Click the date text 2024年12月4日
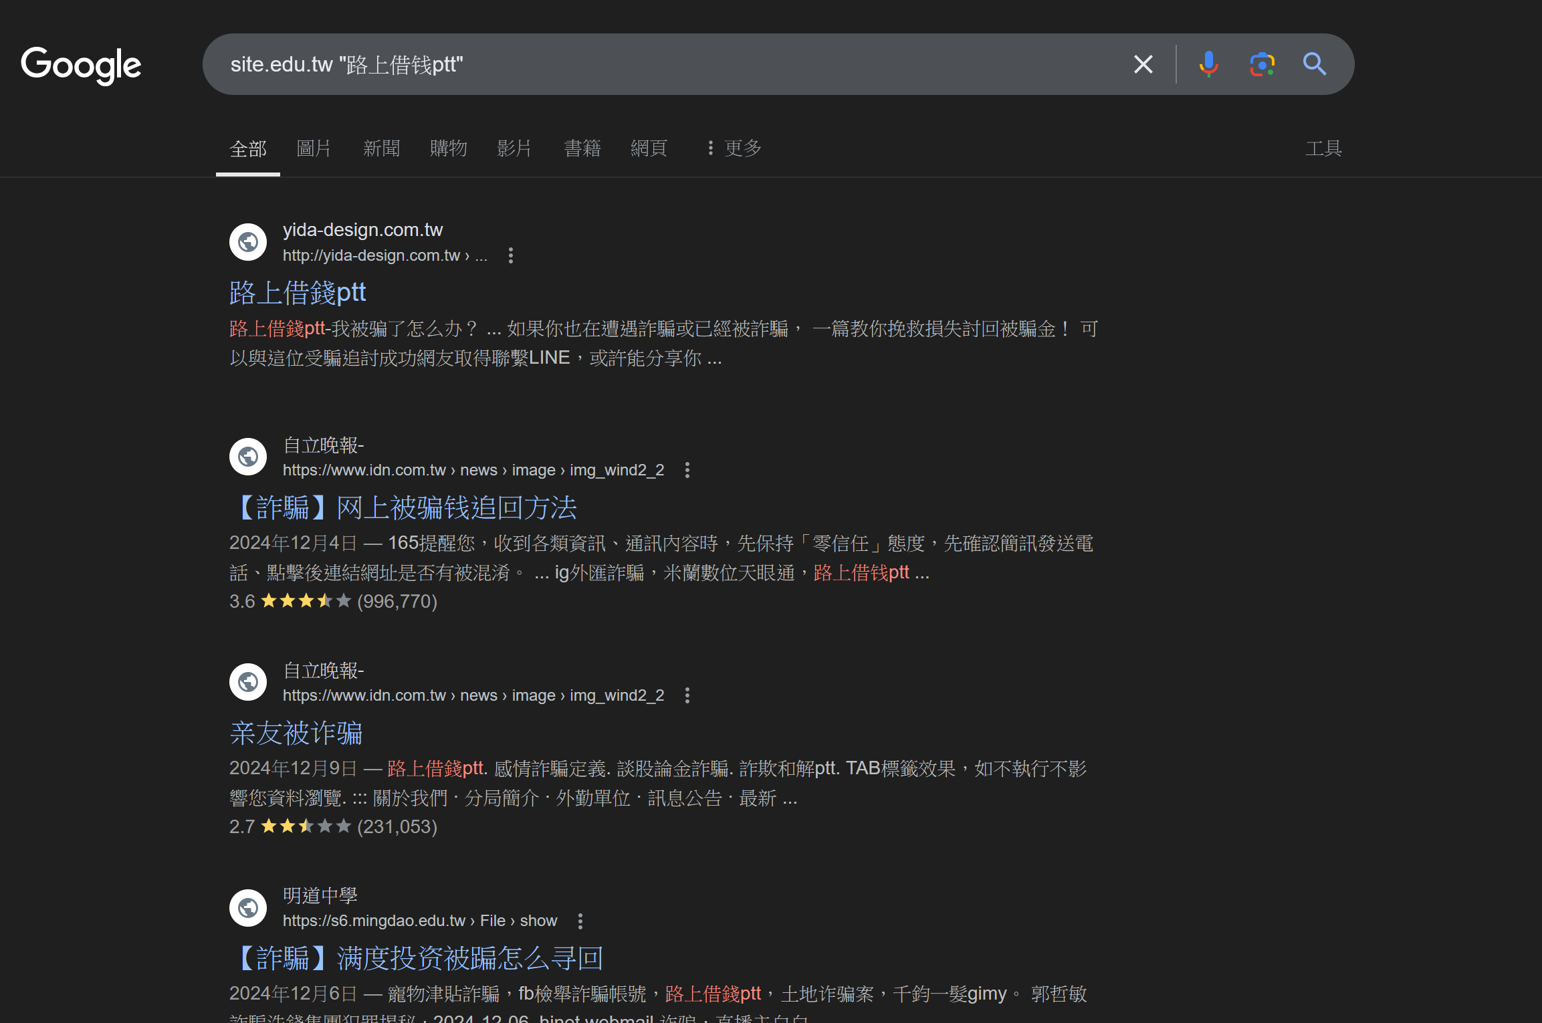This screenshot has height=1023, width=1542. (x=294, y=543)
